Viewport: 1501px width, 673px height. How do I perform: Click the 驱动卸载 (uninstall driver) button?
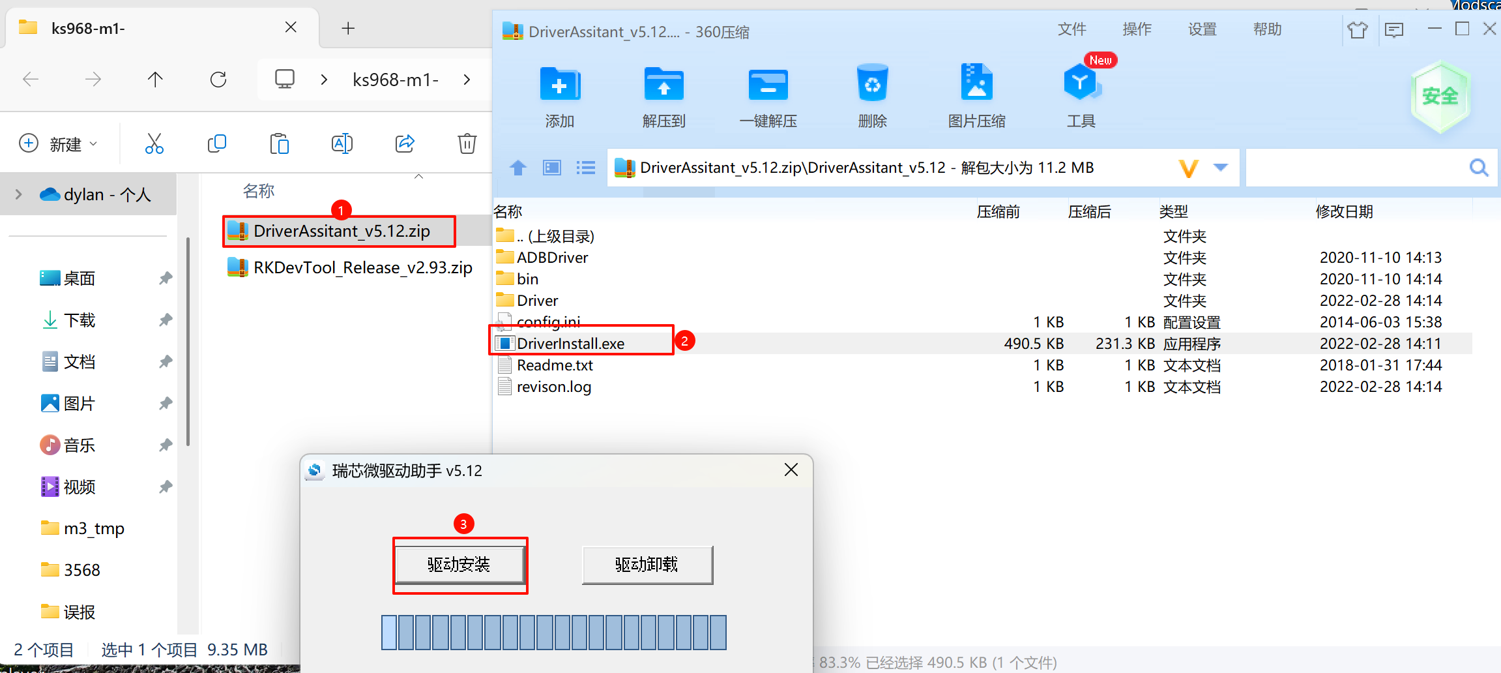click(647, 565)
